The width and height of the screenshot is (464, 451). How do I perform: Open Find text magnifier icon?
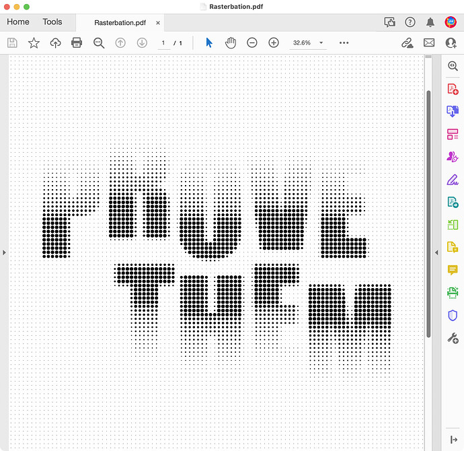[x=99, y=43]
